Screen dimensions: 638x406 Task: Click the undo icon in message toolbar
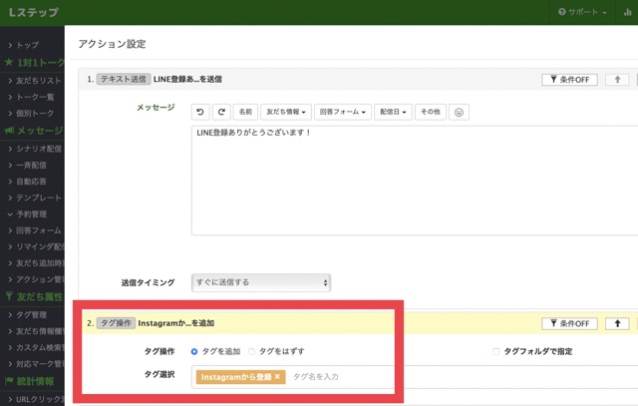[200, 112]
